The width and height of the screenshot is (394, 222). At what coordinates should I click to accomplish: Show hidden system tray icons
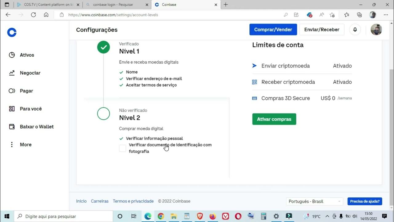[327, 216]
